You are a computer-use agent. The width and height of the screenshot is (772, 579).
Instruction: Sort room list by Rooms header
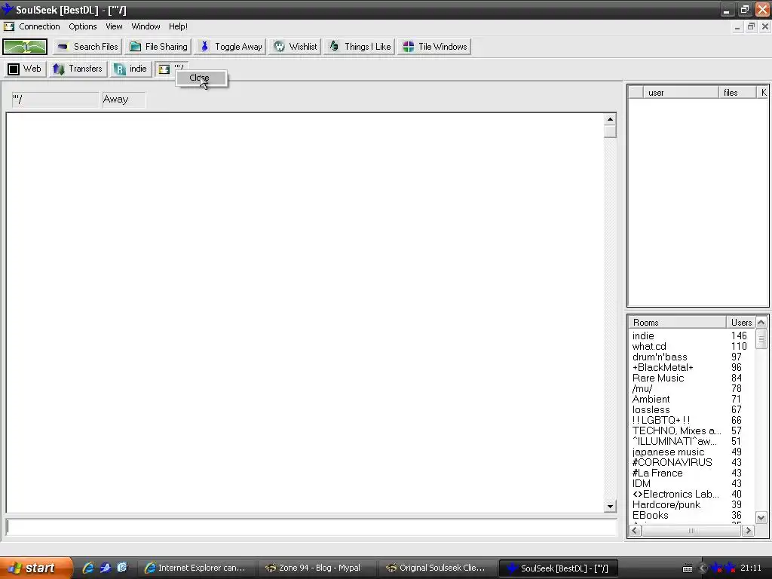pos(678,323)
